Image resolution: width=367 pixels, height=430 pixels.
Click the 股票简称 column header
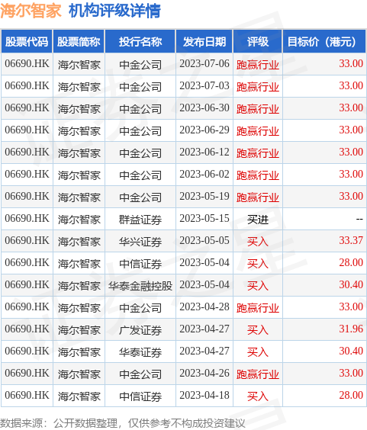79,41
